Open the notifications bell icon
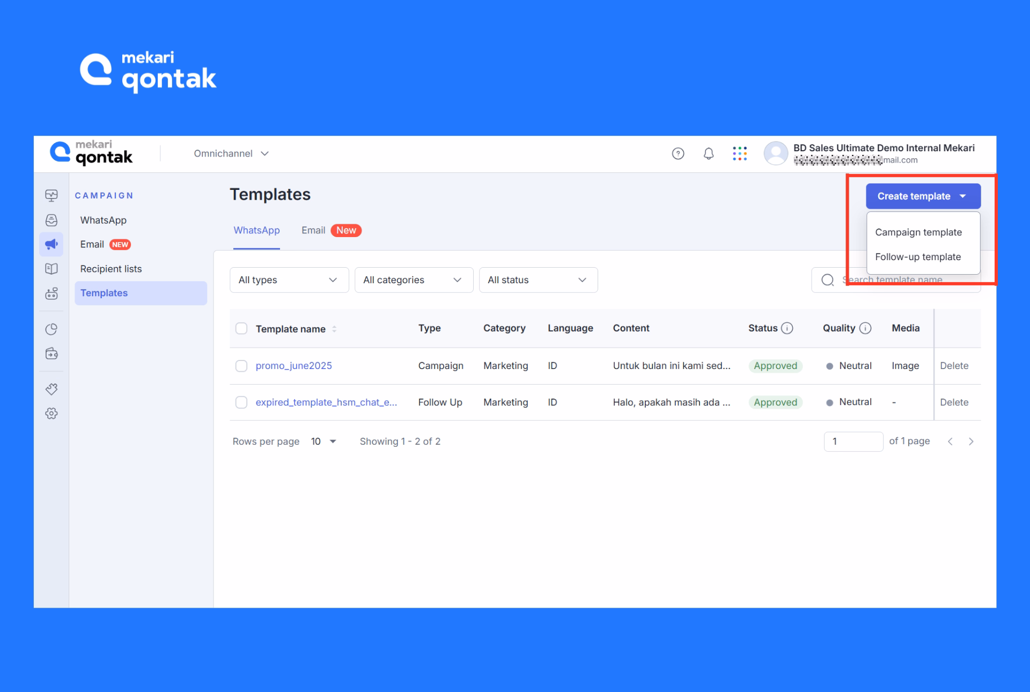This screenshot has height=692, width=1030. coord(709,154)
